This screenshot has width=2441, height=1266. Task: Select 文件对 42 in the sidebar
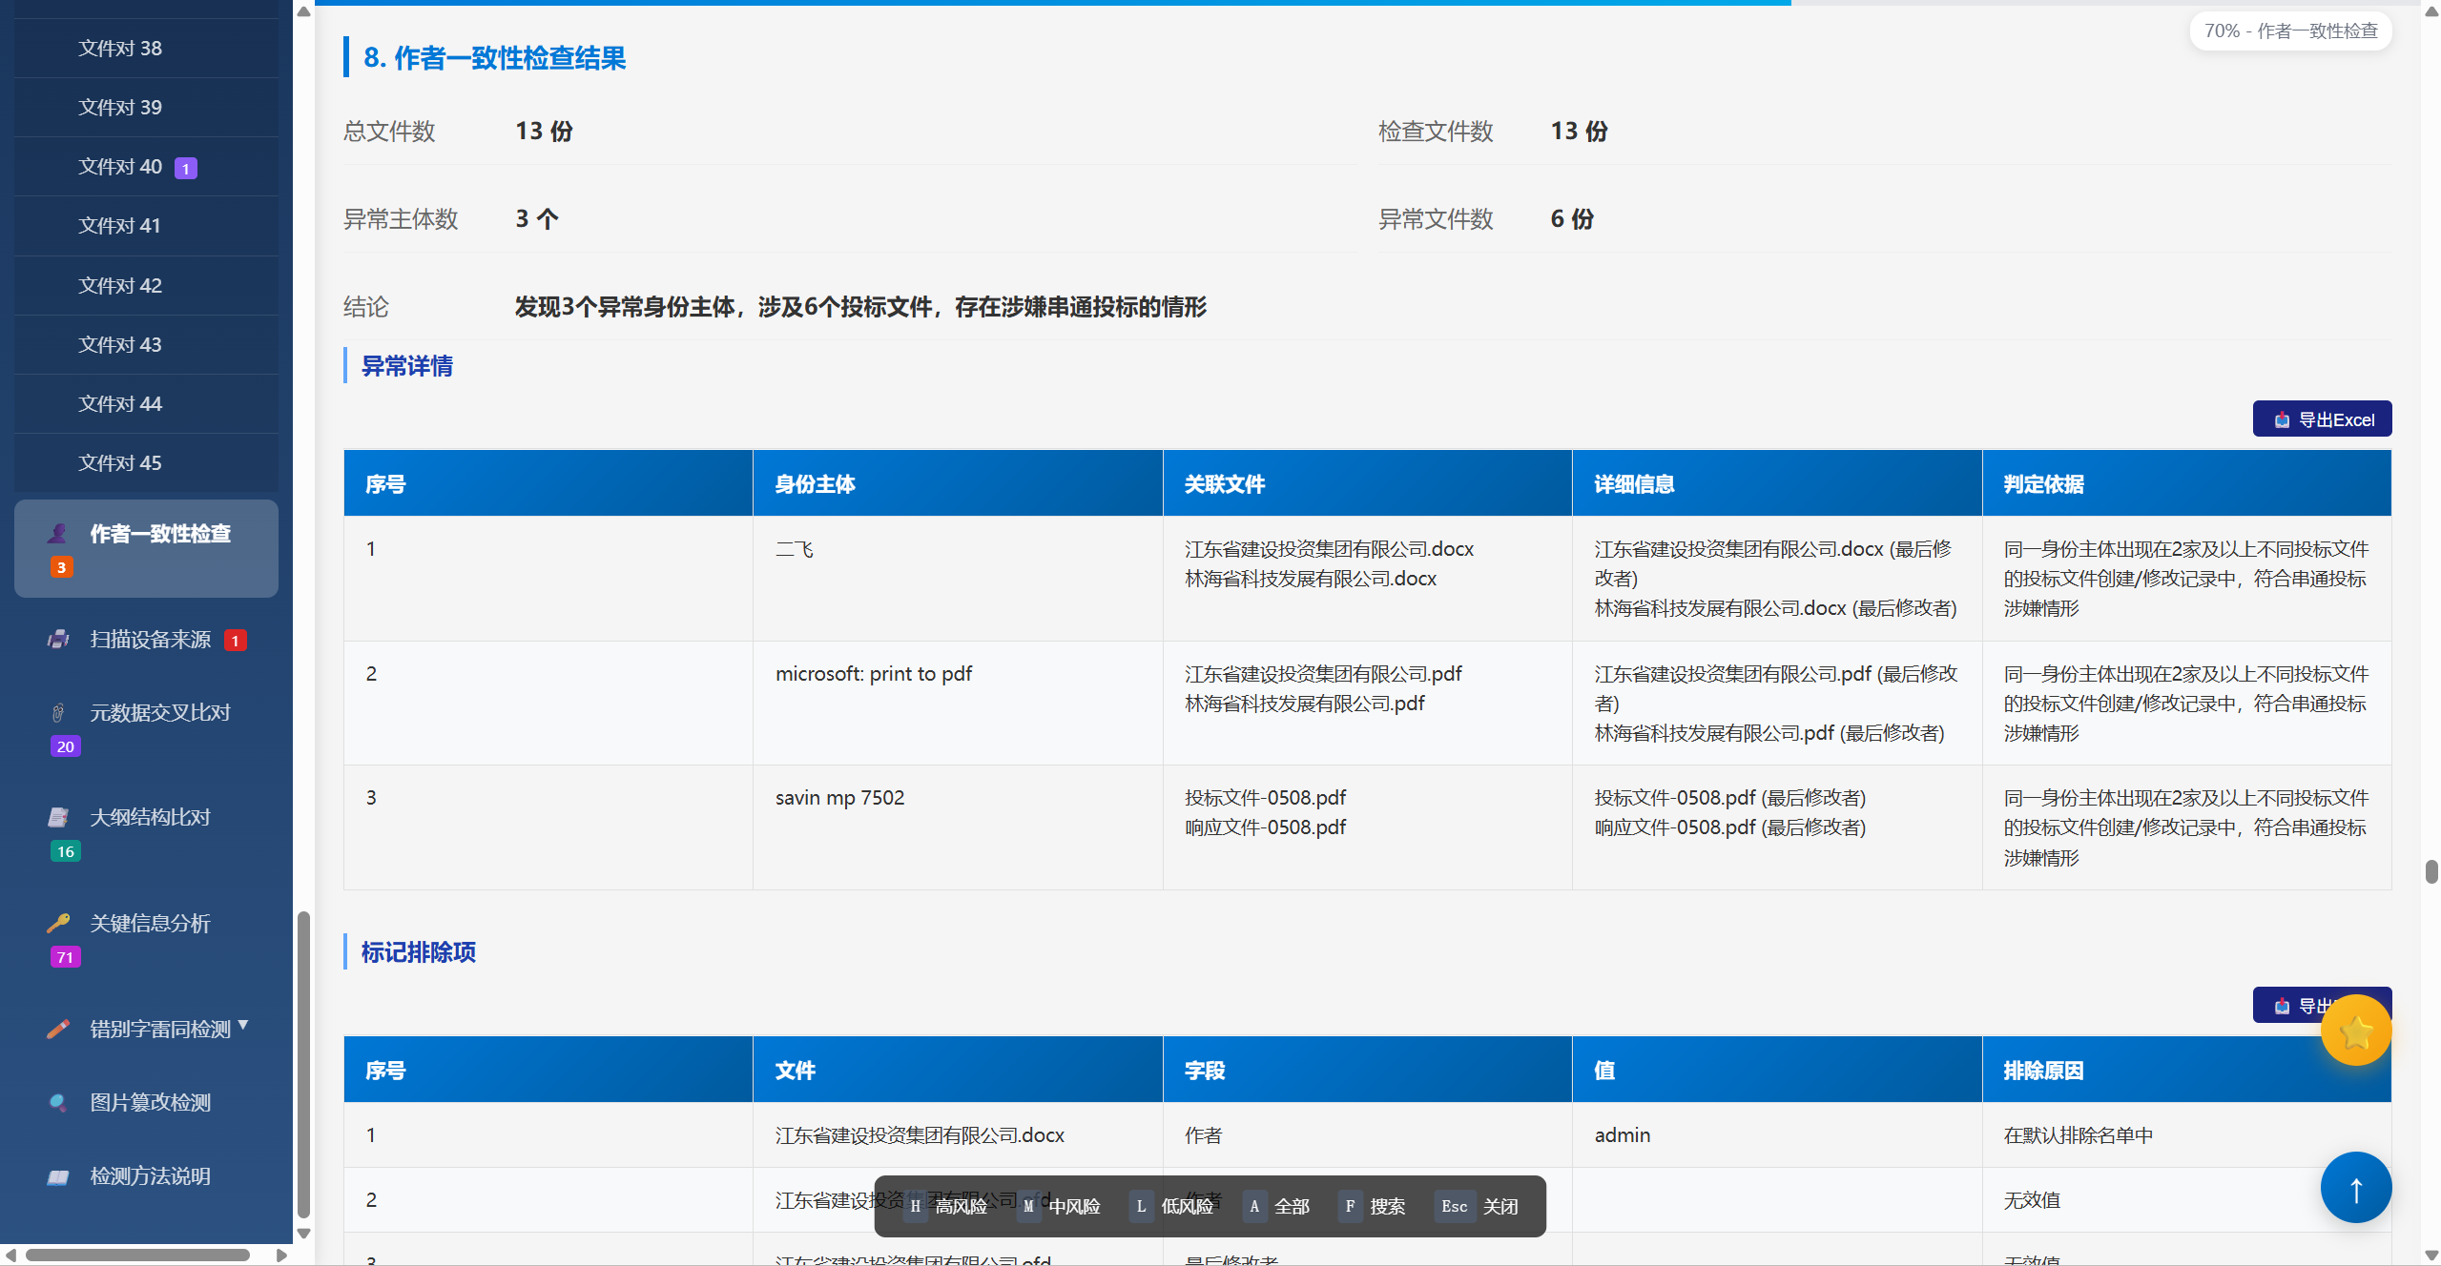point(146,286)
